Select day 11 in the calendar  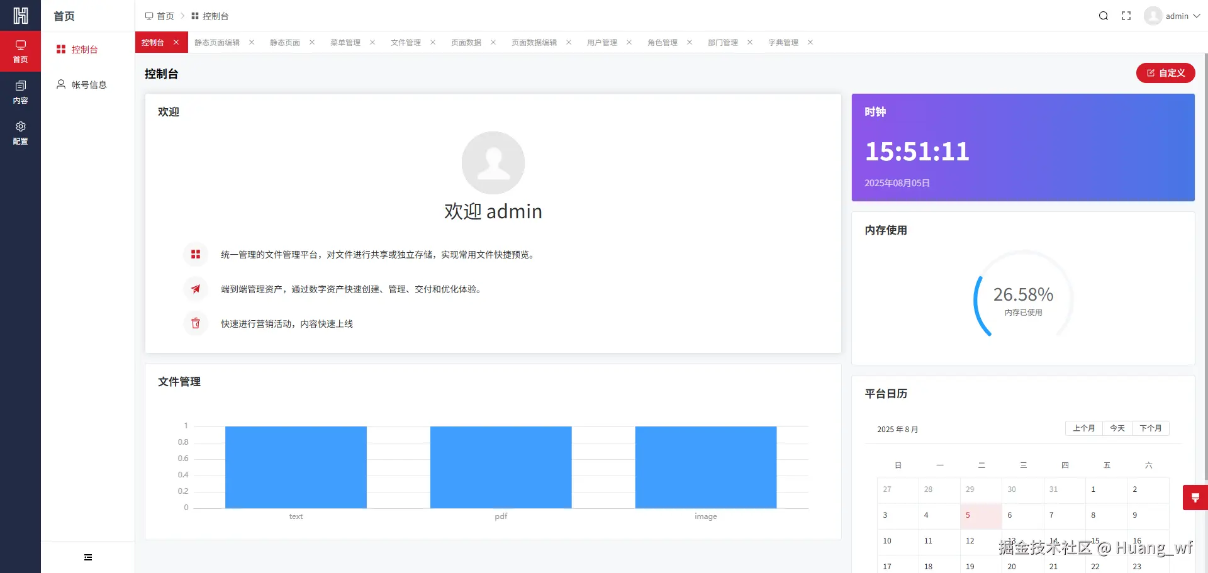pyautogui.click(x=939, y=542)
